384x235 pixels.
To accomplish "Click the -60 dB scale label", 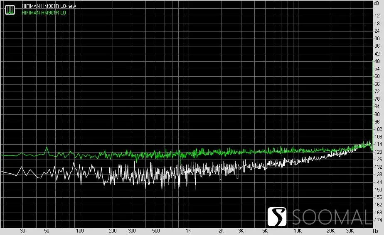I will 377,76.
